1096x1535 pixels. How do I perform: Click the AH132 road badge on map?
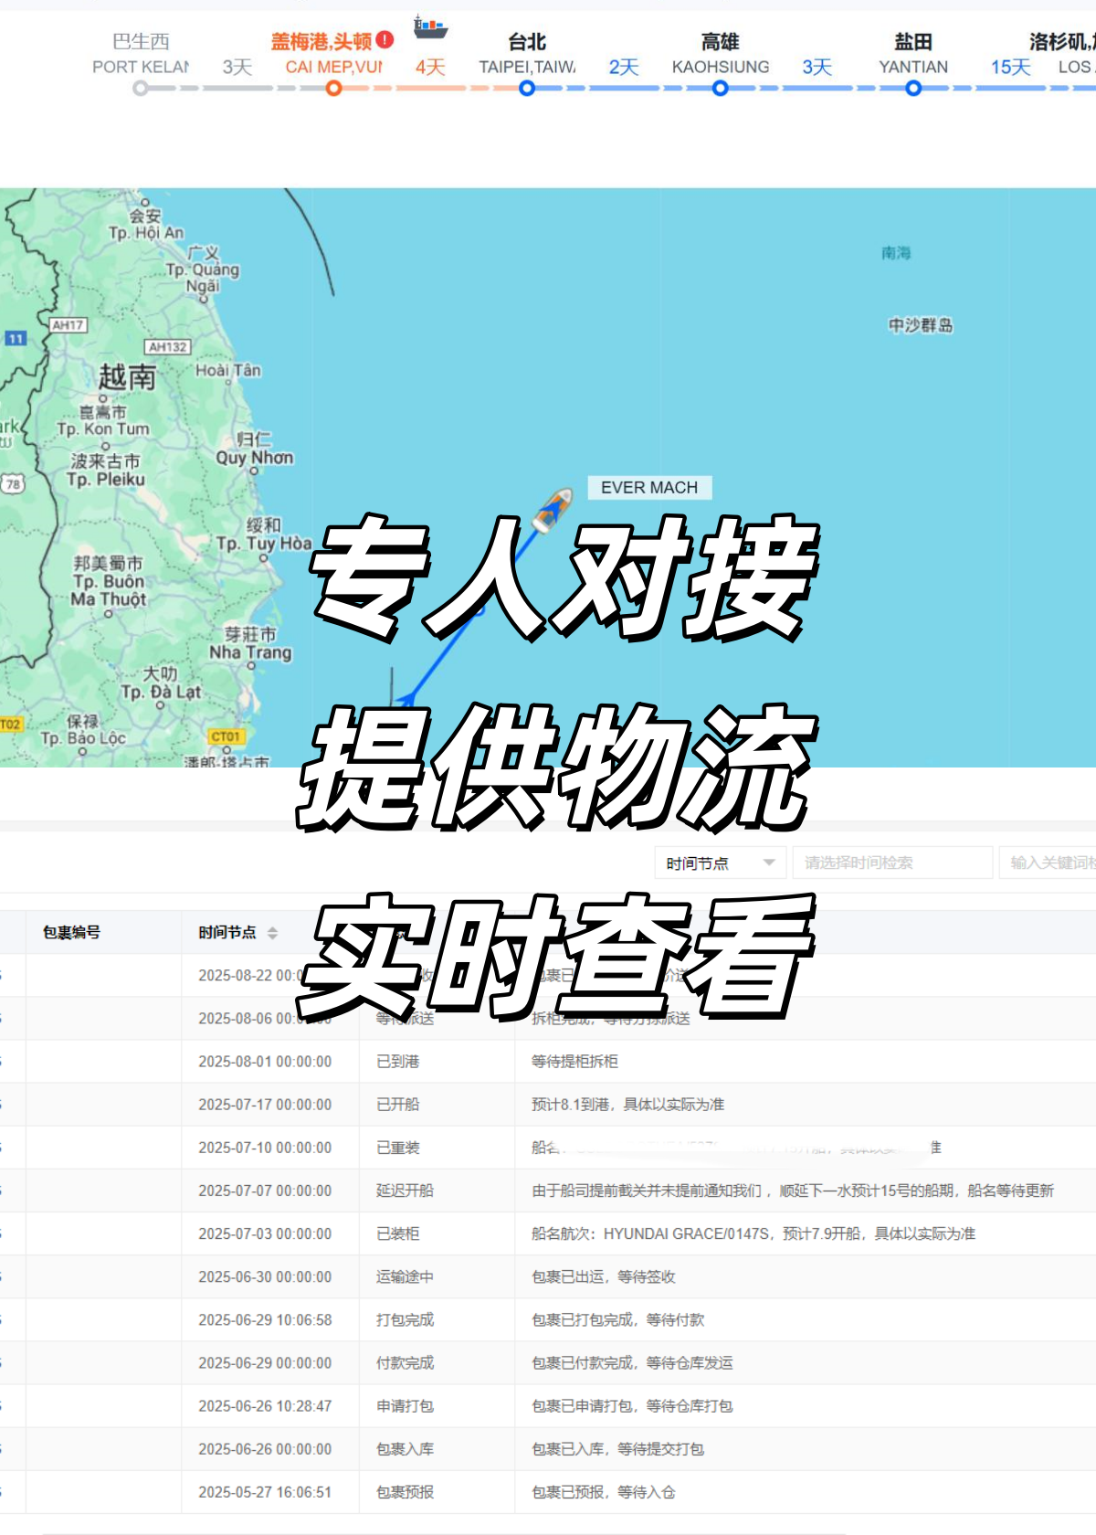[168, 347]
